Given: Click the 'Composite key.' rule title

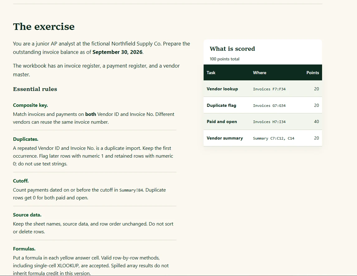Looking at the screenshot, I should [30, 105].
